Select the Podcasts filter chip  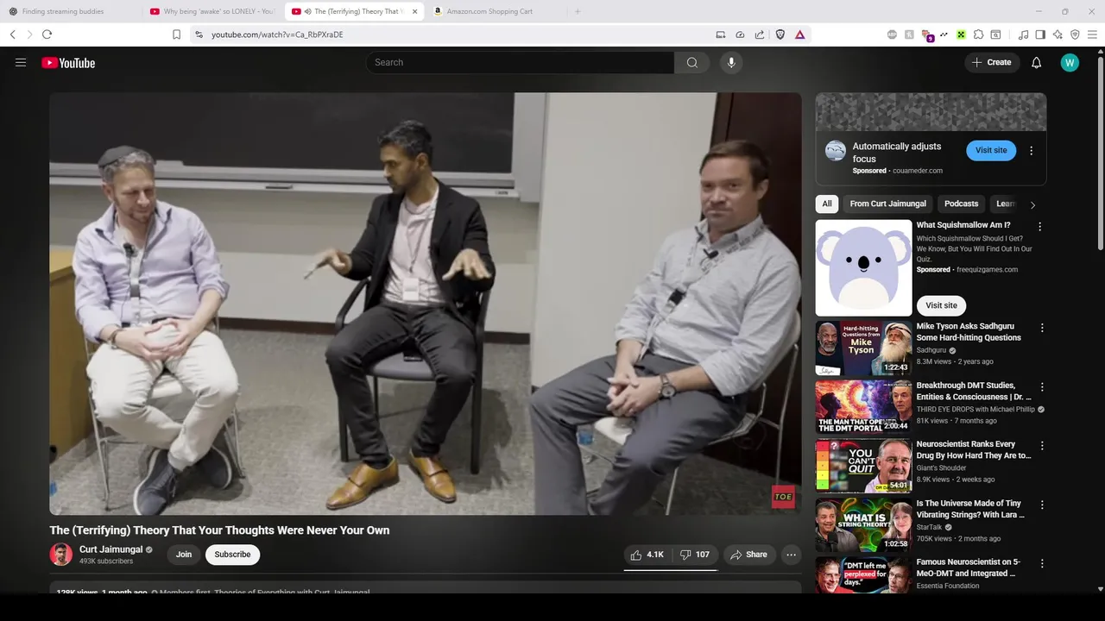961,204
